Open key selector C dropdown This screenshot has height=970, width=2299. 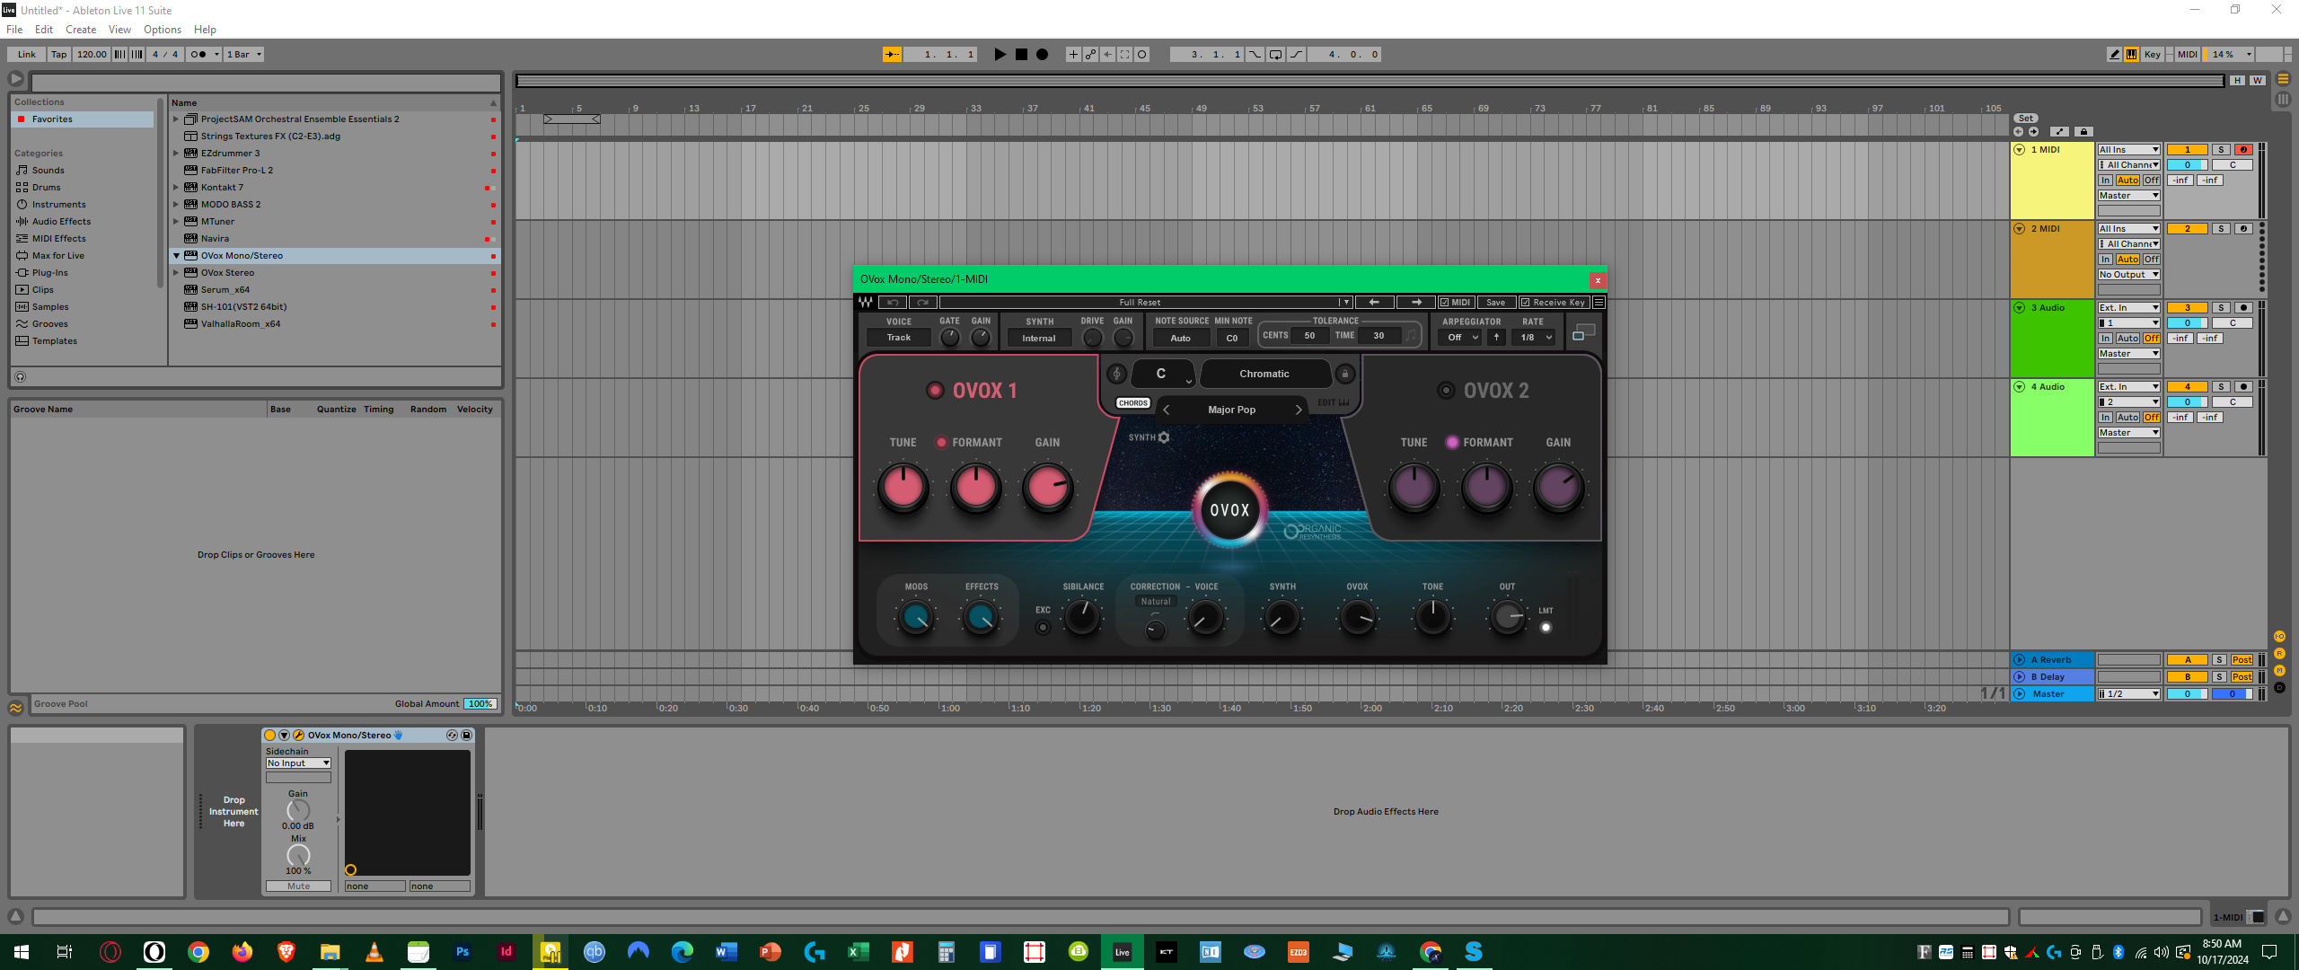[1163, 374]
